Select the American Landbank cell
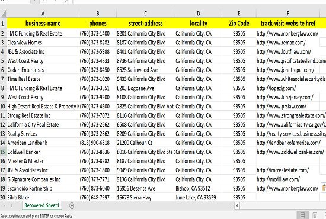 click(x=43, y=143)
